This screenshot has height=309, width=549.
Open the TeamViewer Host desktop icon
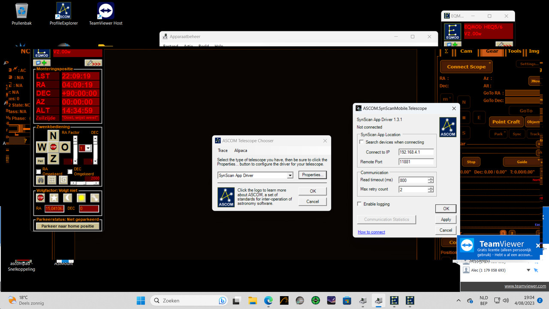(x=106, y=14)
